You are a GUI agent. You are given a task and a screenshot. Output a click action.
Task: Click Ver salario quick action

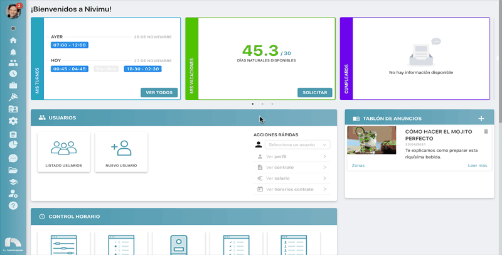292,178
